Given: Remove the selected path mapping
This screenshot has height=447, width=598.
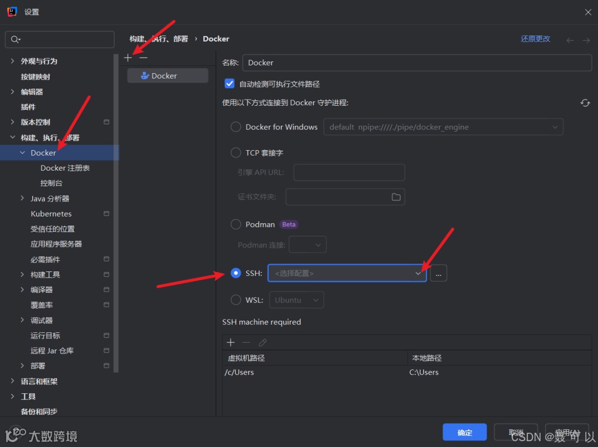Looking at the screenshot, I should pos(246,342).
